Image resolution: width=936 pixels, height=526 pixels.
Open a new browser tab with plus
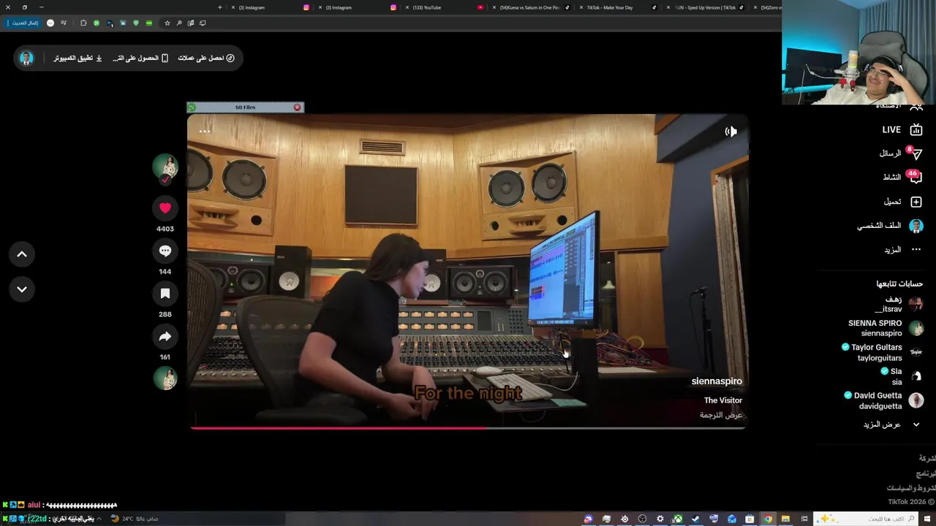point(219,7)
